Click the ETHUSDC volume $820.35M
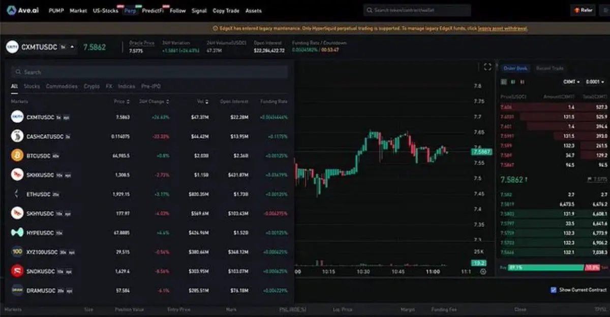 tap(199, 194)
